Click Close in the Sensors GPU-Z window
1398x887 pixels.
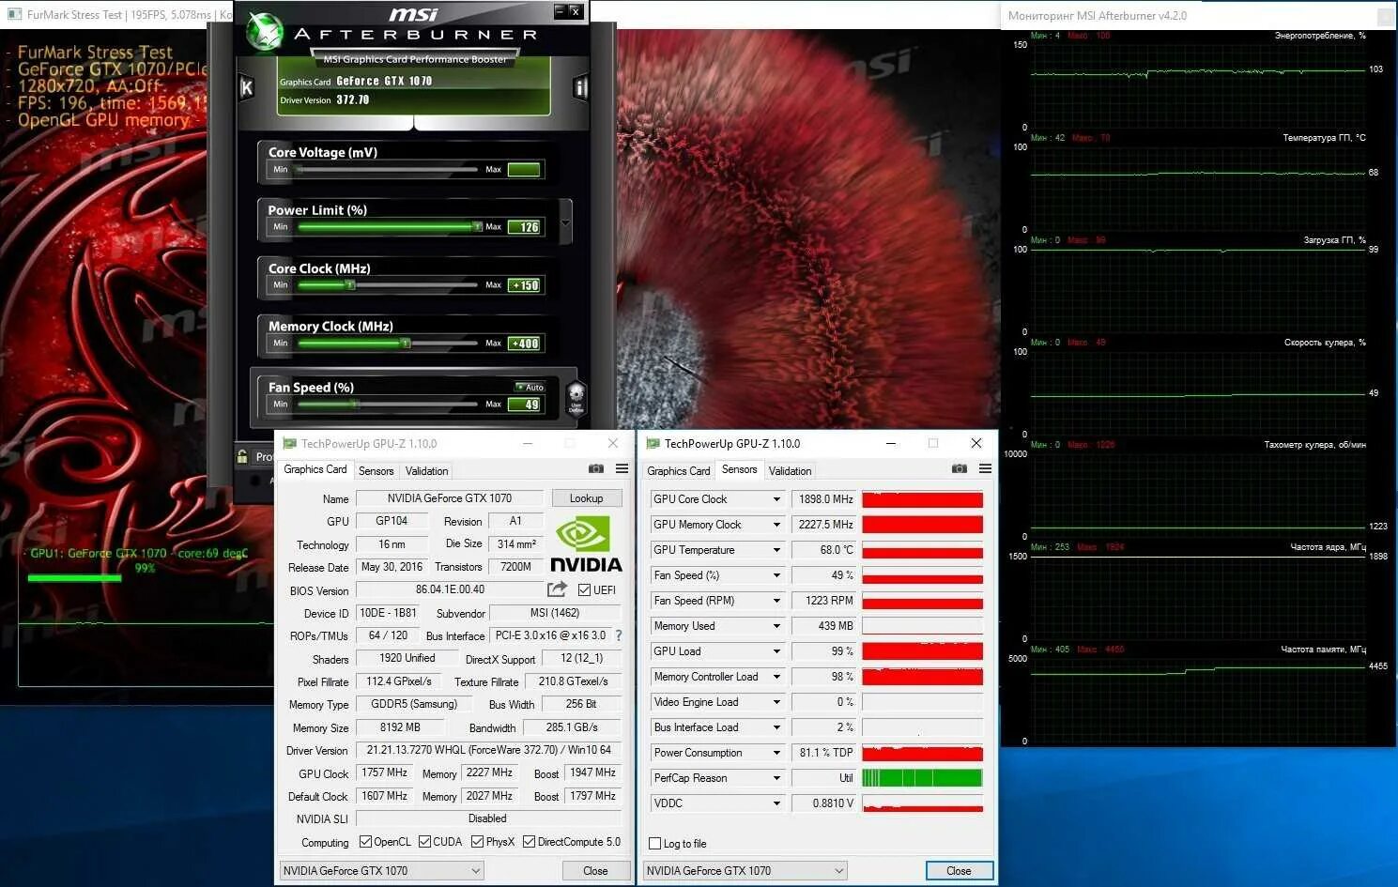click(x=959, y=871)
